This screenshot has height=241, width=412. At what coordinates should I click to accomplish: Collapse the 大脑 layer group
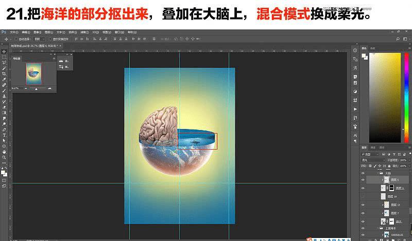tap(378, 173)
